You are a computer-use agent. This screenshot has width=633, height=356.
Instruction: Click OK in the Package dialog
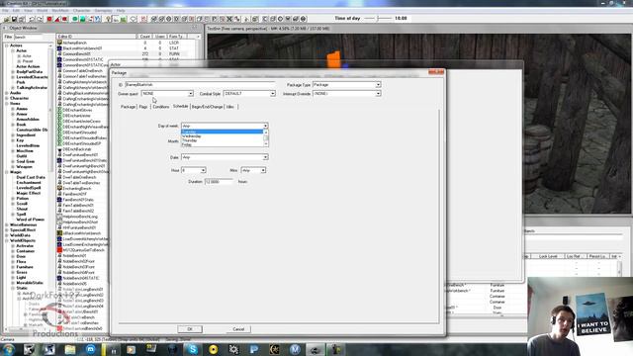coord(190,329)
